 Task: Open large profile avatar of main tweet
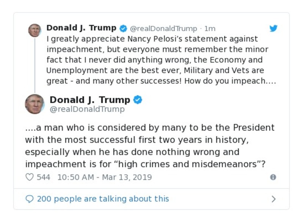point(35,104)
